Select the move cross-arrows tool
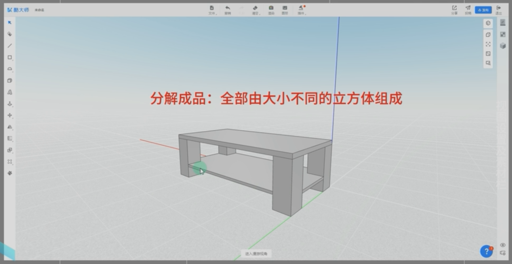This screenshot has height=264, width=512. coord(10,115)
